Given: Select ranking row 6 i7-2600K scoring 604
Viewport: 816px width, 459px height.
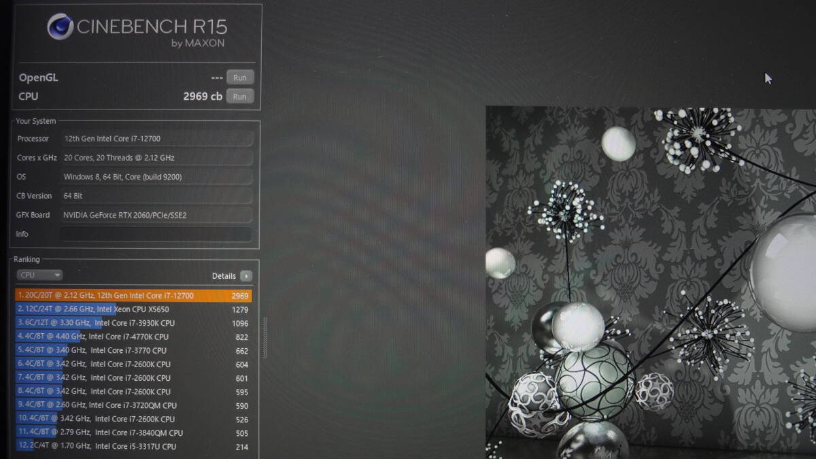Looking at the screenshot, I should [x=133, y=364].
